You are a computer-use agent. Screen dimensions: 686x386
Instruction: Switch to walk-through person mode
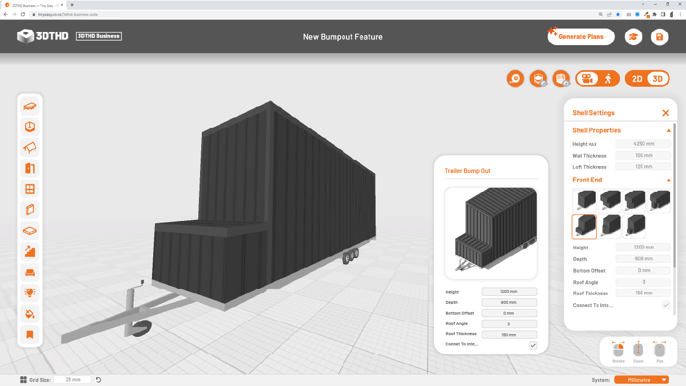[608, 79]
